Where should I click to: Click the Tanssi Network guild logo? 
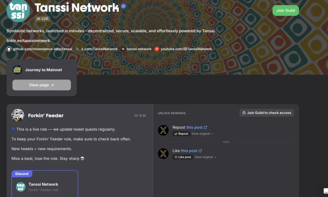tap(18, 11)
